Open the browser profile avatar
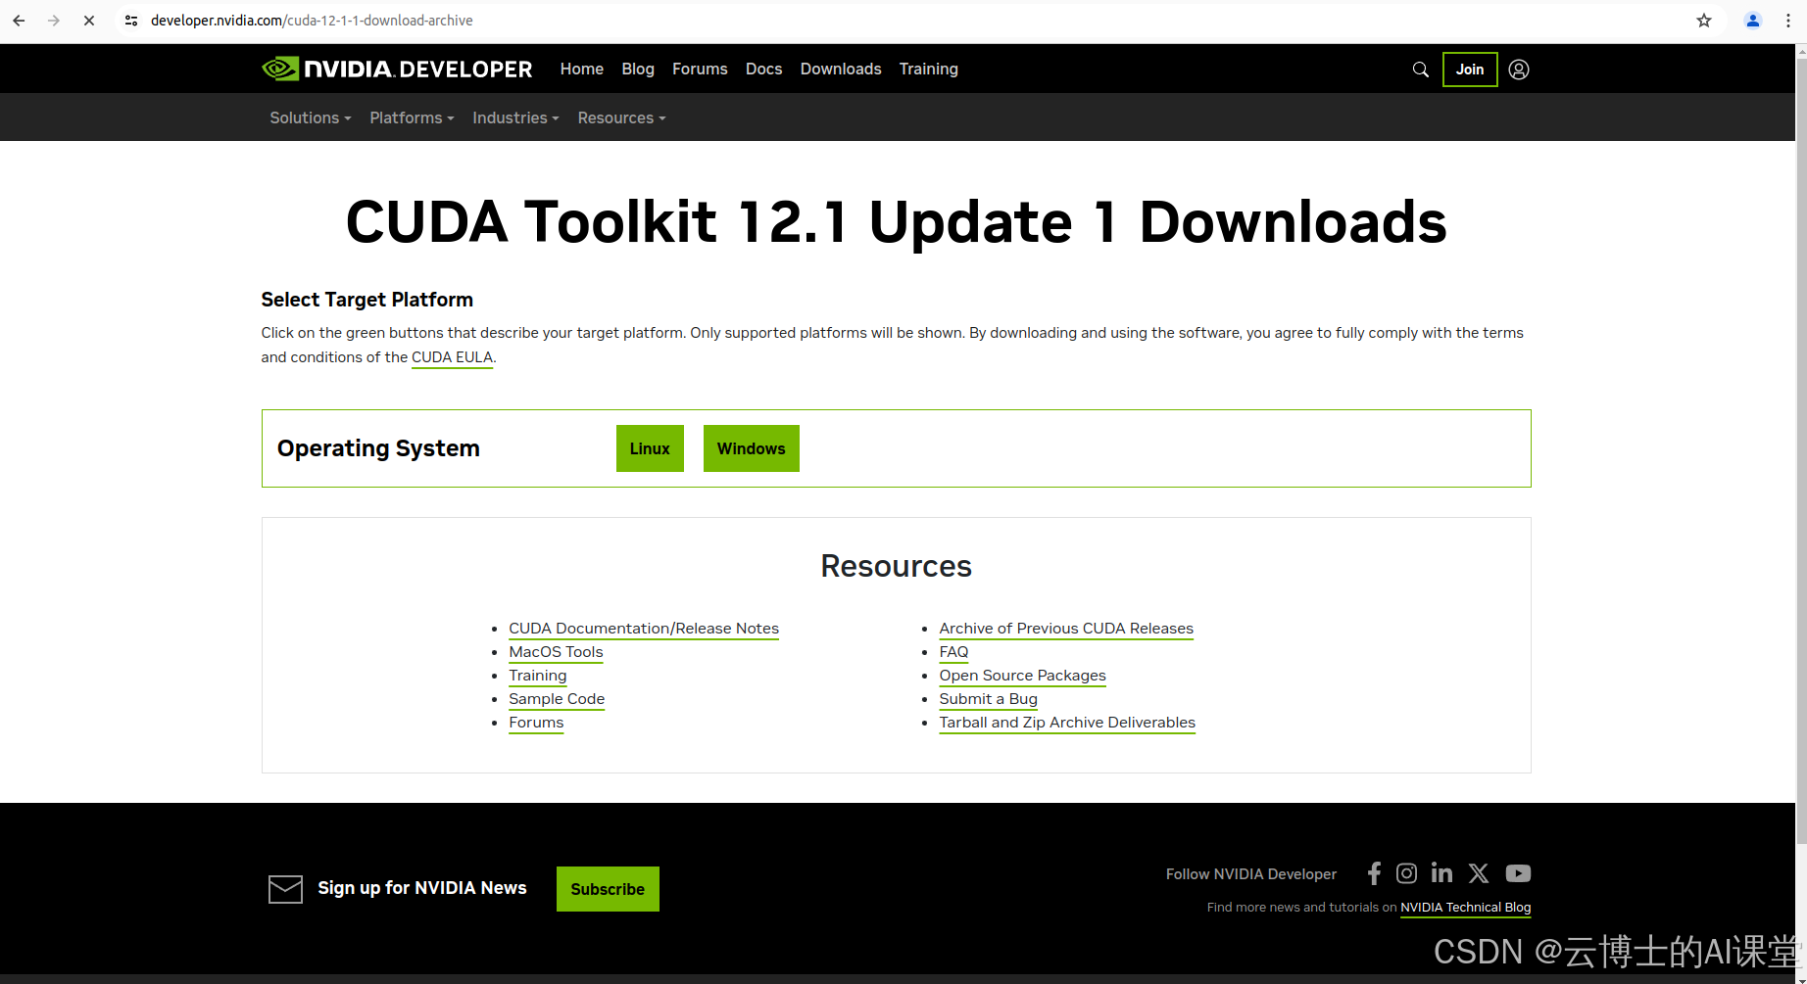This screenshot has height=984, width=1807. pyautogui.click(x=1753, y=21)
